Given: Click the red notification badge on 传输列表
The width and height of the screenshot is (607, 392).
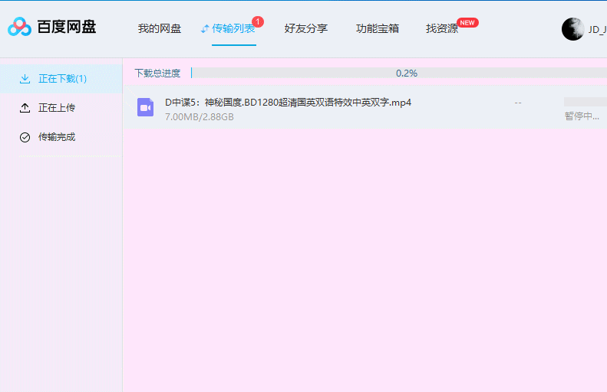Looking at the screenshot, I should 258,21.
